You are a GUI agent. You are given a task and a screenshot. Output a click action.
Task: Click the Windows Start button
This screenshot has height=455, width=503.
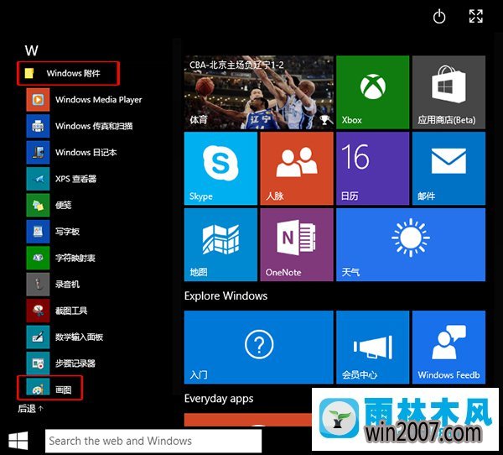[18, 441]
